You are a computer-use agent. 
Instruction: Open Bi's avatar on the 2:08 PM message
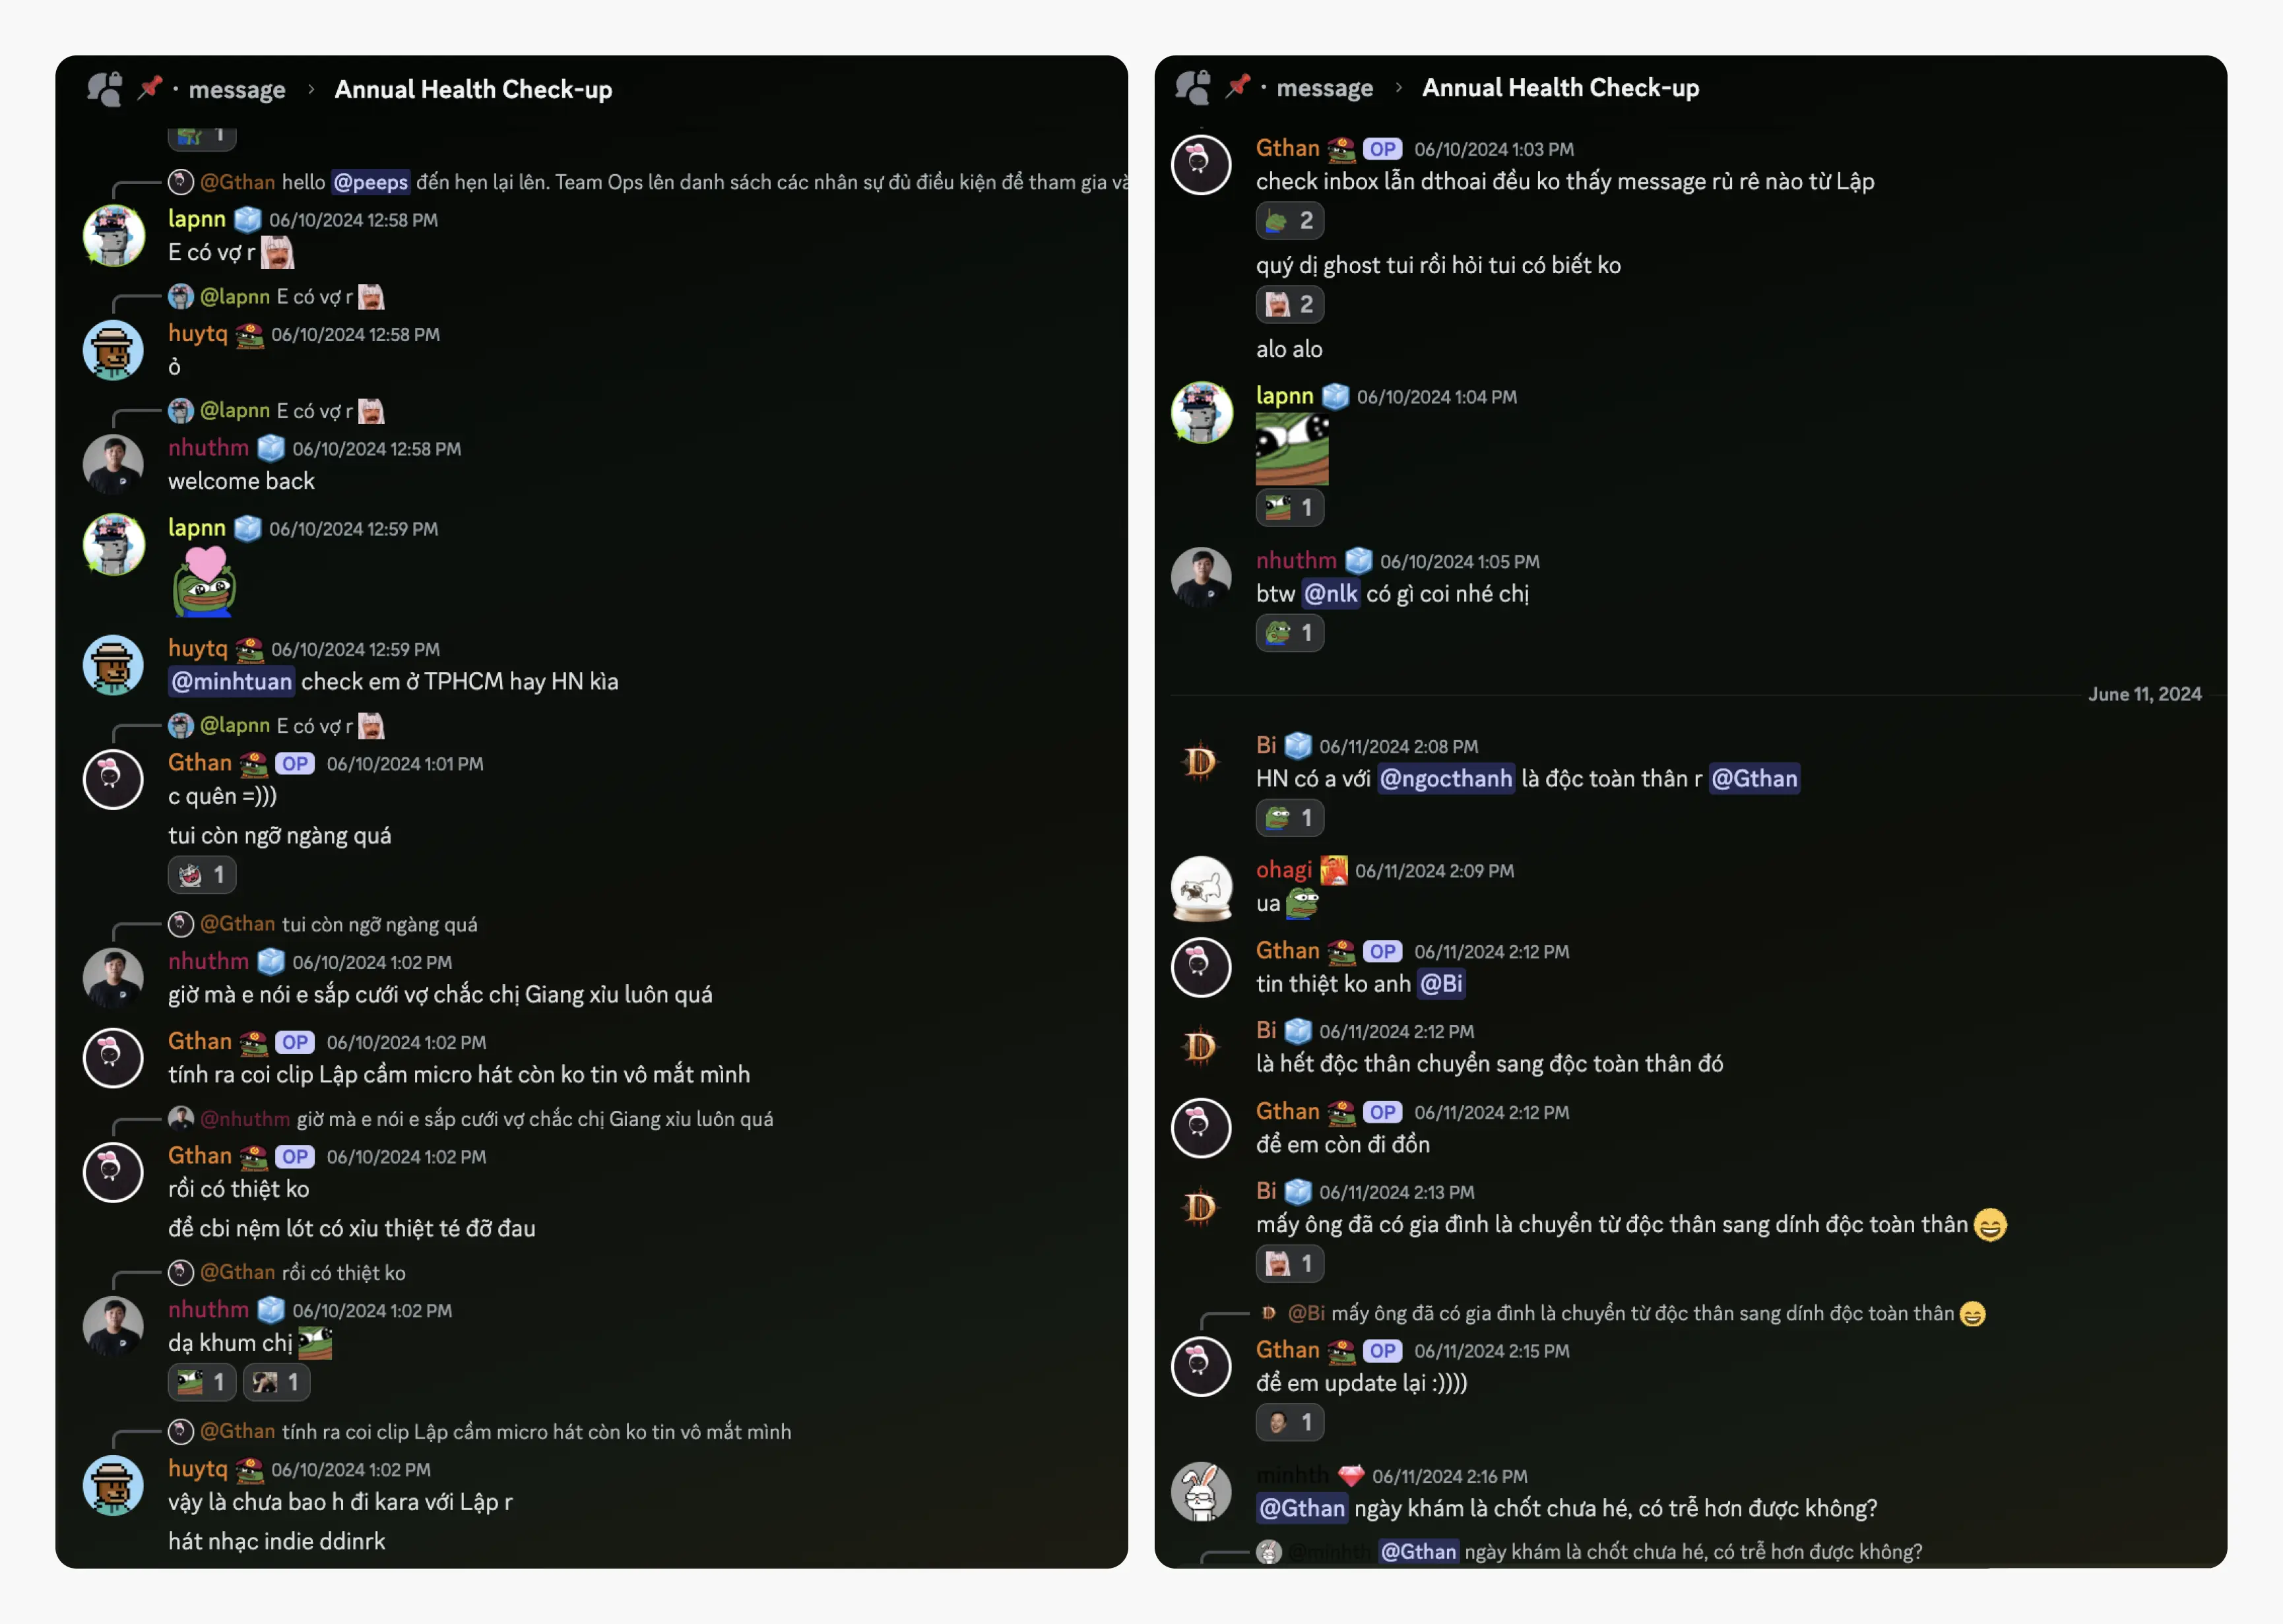pos(1201,762)
